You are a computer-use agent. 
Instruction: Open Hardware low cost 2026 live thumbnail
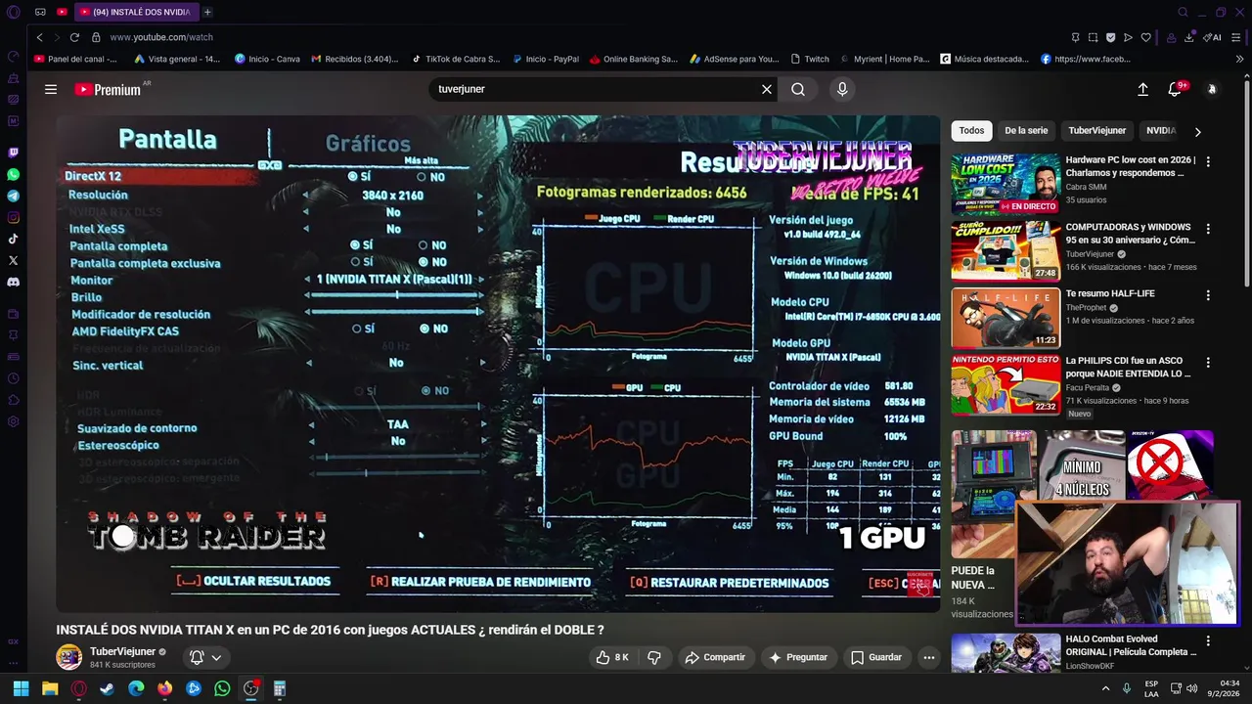click(x=1006, y=184)
